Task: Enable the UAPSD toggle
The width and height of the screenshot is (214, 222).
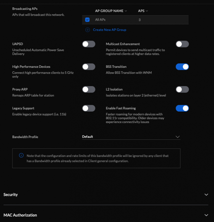Action: [89, 44]
